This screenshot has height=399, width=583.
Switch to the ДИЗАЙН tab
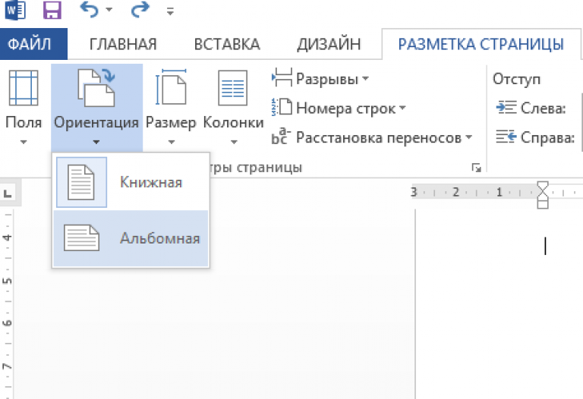click(329, 44)
